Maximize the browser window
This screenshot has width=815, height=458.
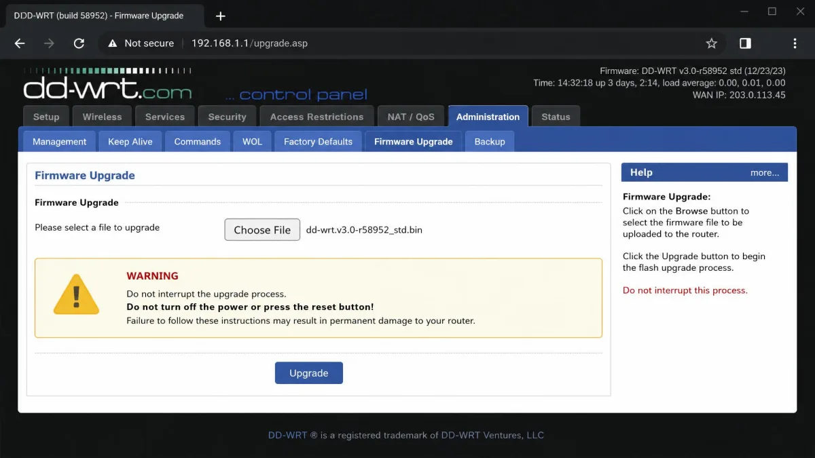[x=772, y=12]
